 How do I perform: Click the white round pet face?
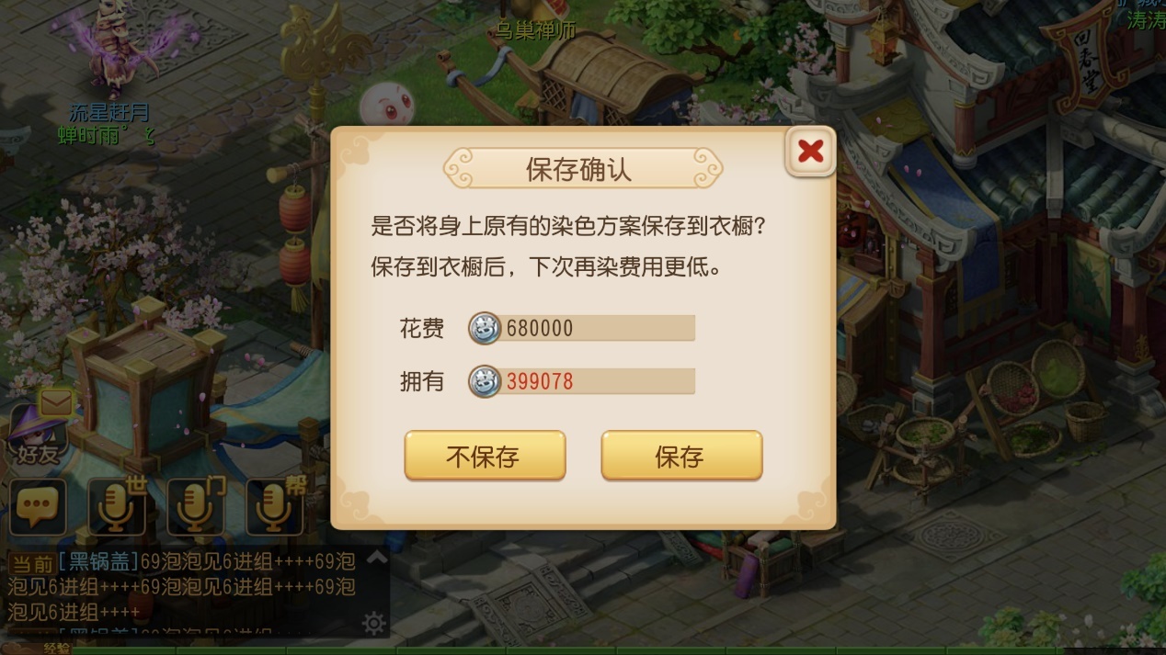tap(385, 108)
